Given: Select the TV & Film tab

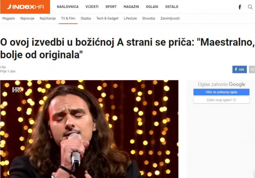Looking at the screenshot, I should tap(68, 18).
